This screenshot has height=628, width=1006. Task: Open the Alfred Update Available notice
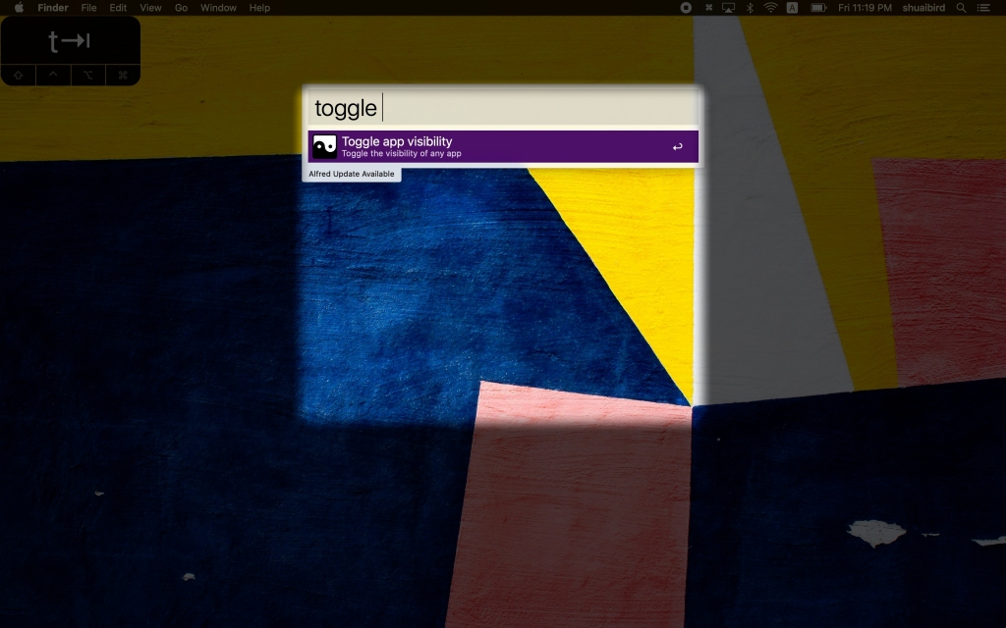[352, 174]
